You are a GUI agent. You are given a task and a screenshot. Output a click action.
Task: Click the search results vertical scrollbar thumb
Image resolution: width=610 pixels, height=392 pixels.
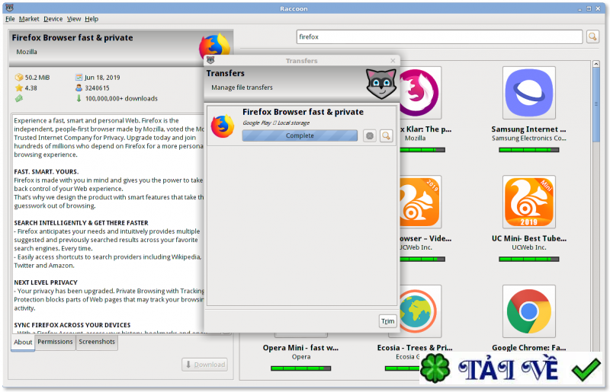coord(596,104)
